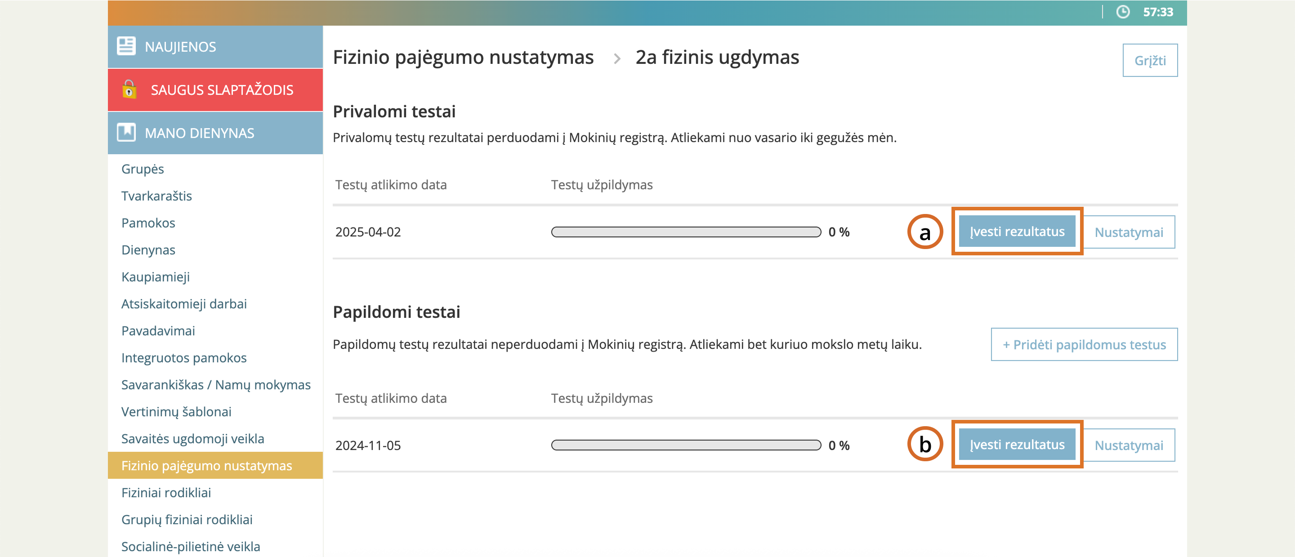Click the clock icon in top bar
Viewport: 1295px width, 557px height.
[x=1123, y=12]
